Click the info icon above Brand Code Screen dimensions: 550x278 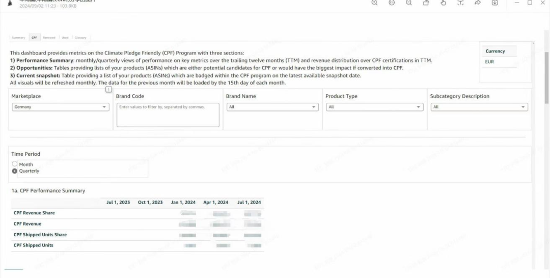tap(108, 90)
